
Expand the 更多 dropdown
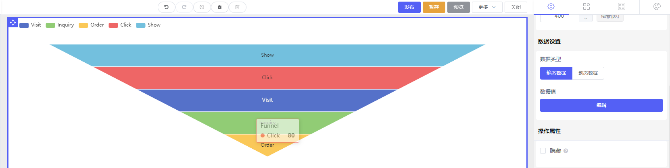pos(487,7)
